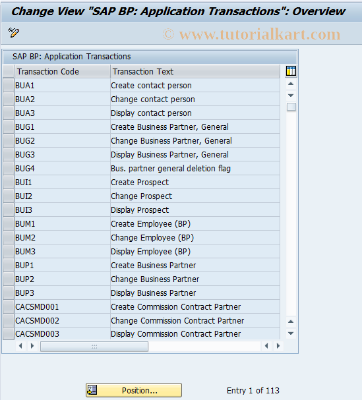Screen dimensions: 362x400
Task: Click 'Display Prospect' text cell
Action: point(195,210)
